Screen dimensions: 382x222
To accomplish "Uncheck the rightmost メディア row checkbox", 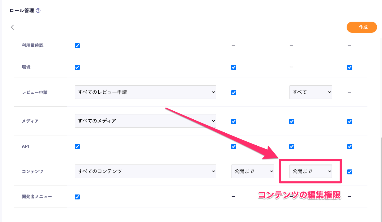I will tap(350, 122).
